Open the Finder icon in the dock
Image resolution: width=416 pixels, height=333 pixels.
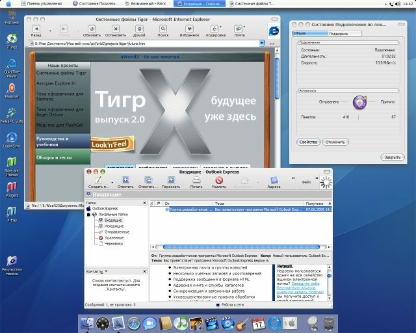87,323
